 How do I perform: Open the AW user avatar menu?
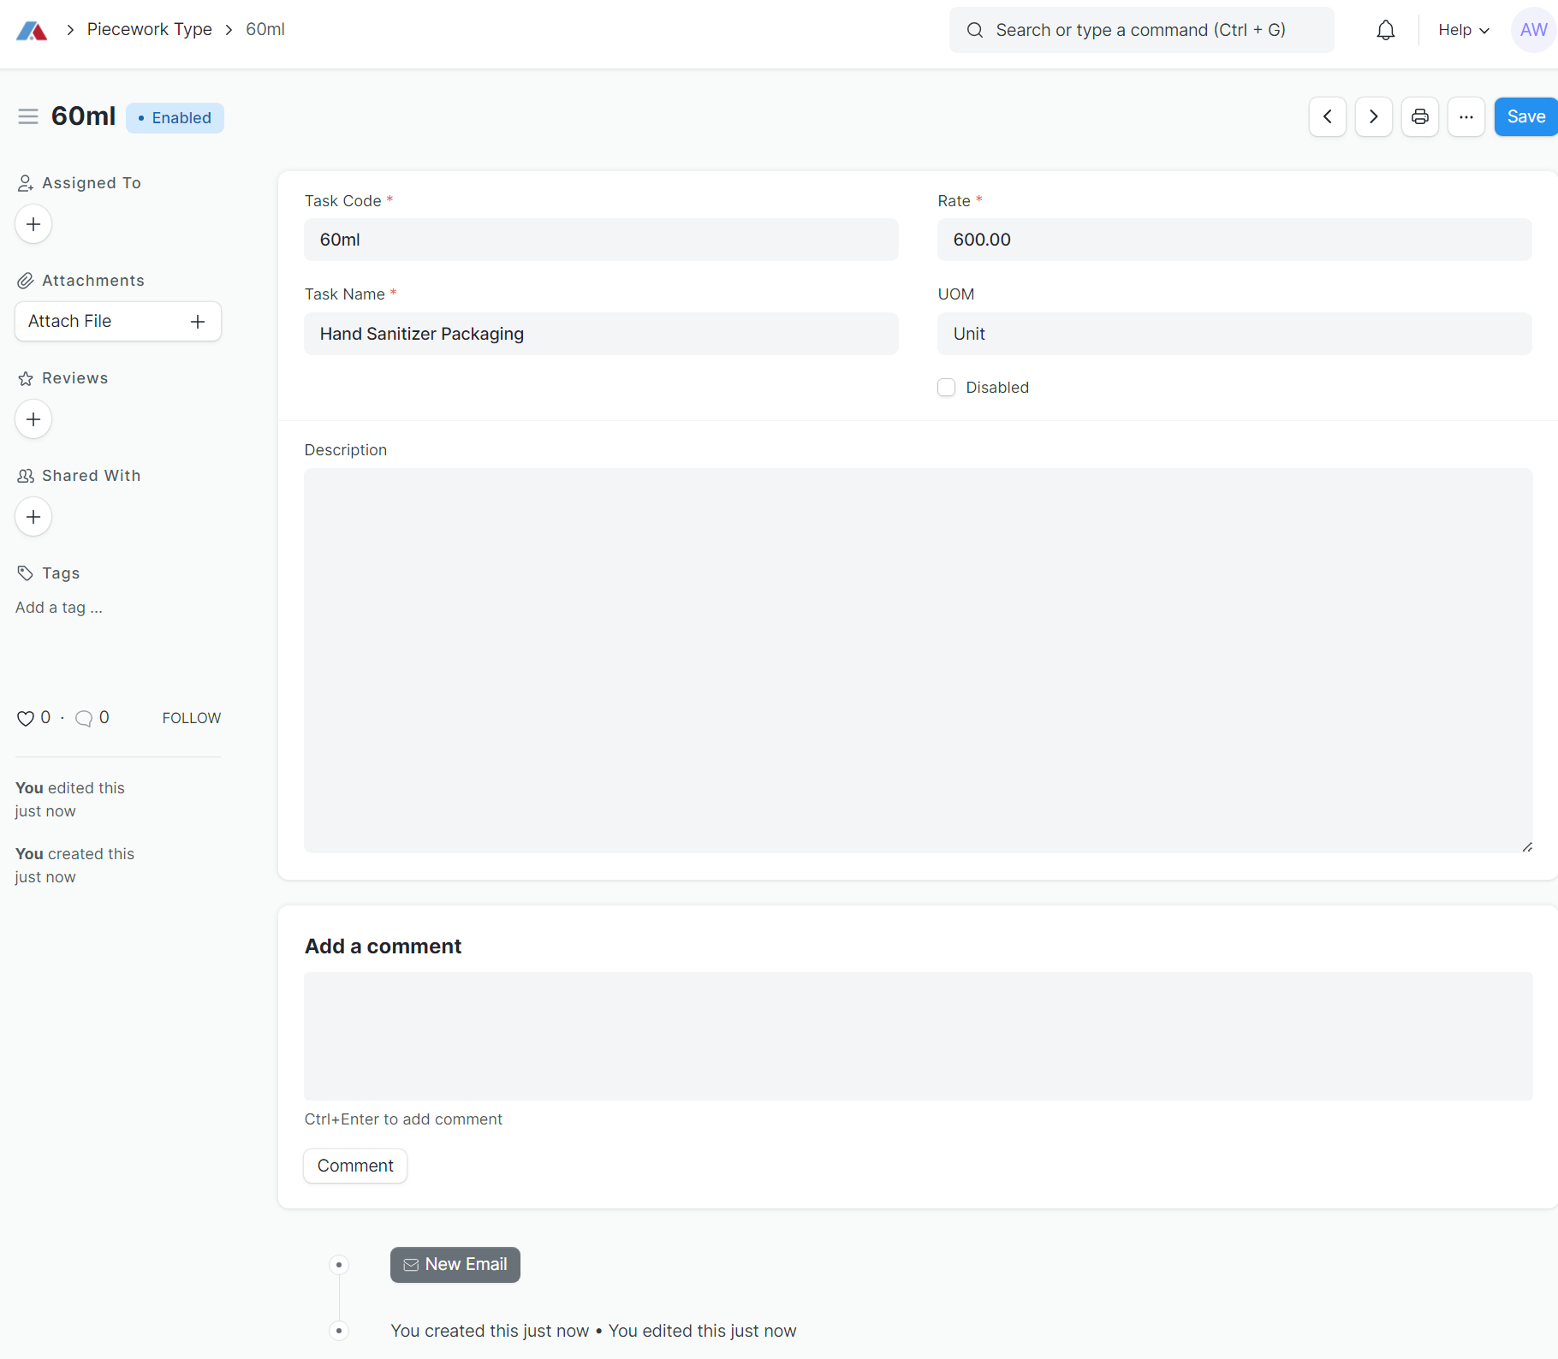1532,31
